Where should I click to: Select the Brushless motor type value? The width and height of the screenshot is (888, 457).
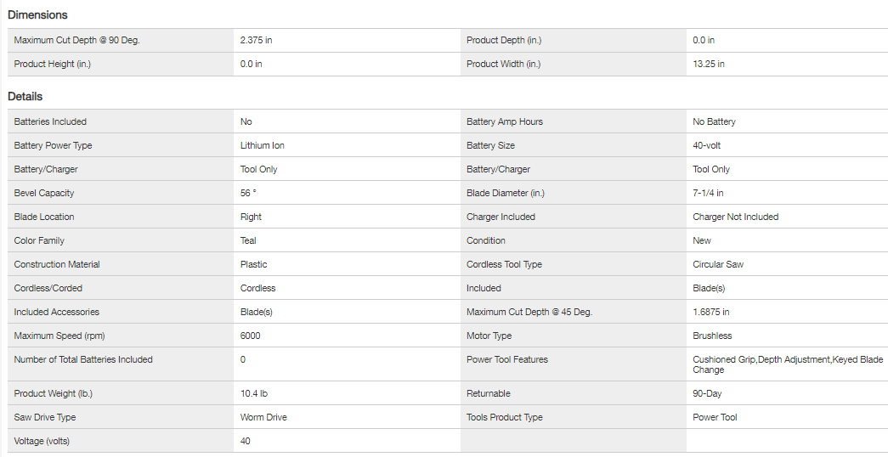point(712,336)
